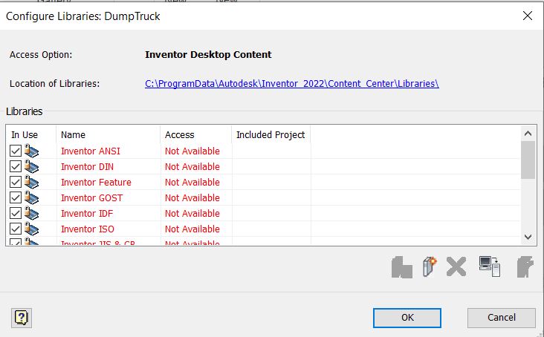Click the scroll up arrow of libraries list
This screenshot has width=544, height=337.
coord(528,134)
